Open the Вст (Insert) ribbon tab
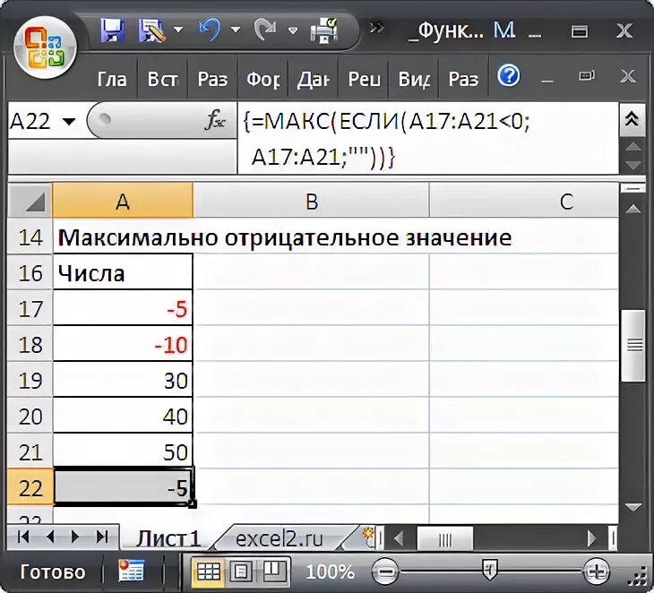The height and width of the screenshot is (593, 654). 162,79
